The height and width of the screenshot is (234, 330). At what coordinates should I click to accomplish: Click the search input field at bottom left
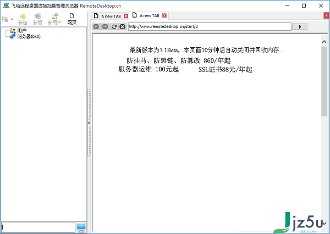click(x=38, y=227)
